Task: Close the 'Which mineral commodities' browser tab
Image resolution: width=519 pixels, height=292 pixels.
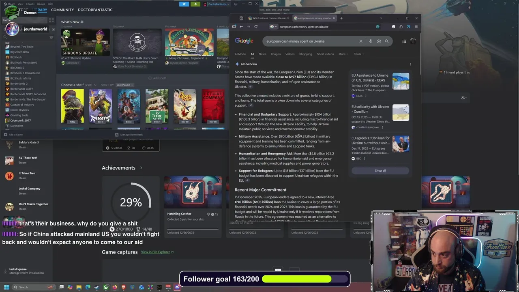Action: (x=288, y=18)
